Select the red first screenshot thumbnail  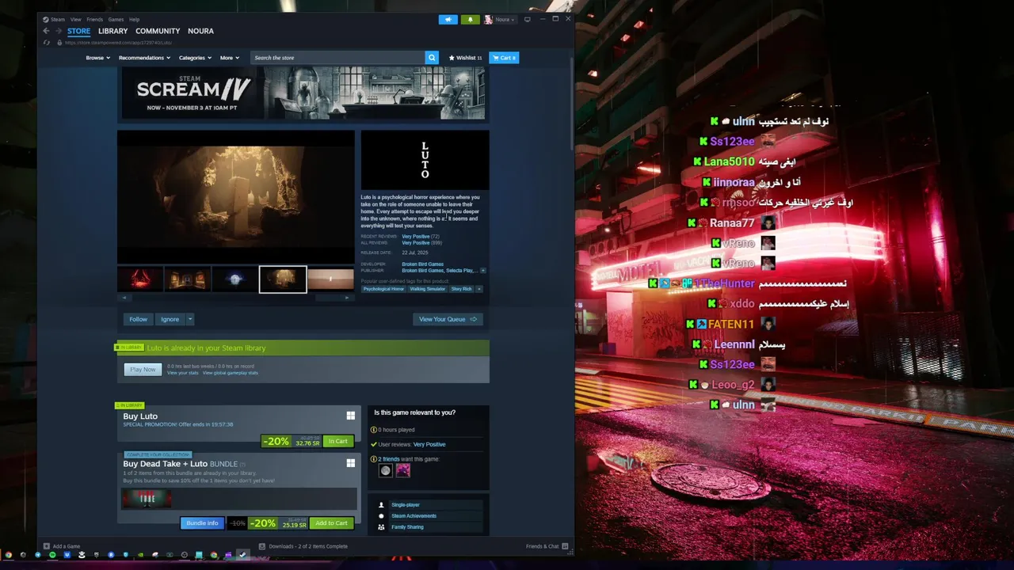(140, 279)
